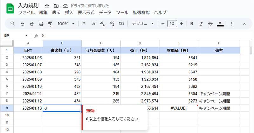Format as yen currency
The height and width of the screenshot is (133, 254).
(x=84, y=24)
